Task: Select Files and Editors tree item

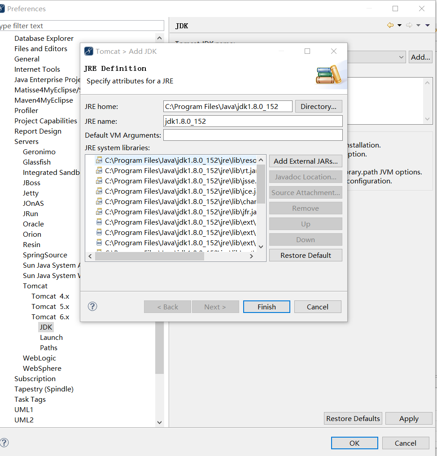Action: tap(41, 48)
